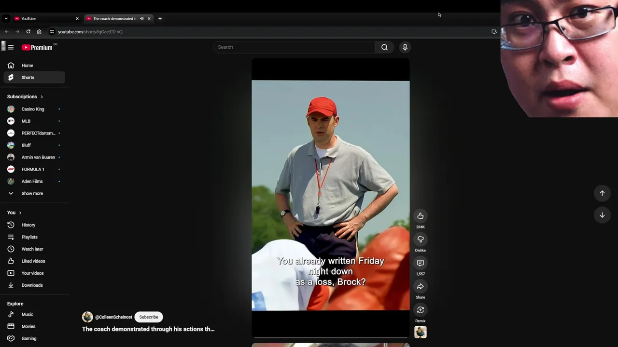Go to the previous short with up arrow
Screen dimensions: 618x347
coord(602,193)
